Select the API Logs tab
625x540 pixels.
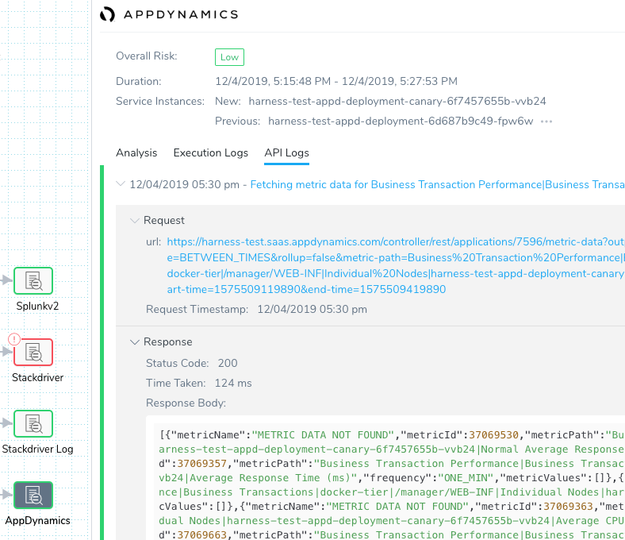[286, 152]
